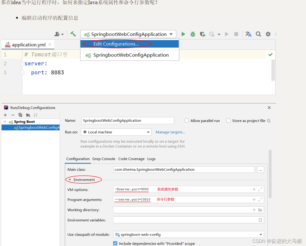Run the SpringbootWebConfigApplication with the green run icon
Screen dimensions: 306x246
(x=183, y=34)
